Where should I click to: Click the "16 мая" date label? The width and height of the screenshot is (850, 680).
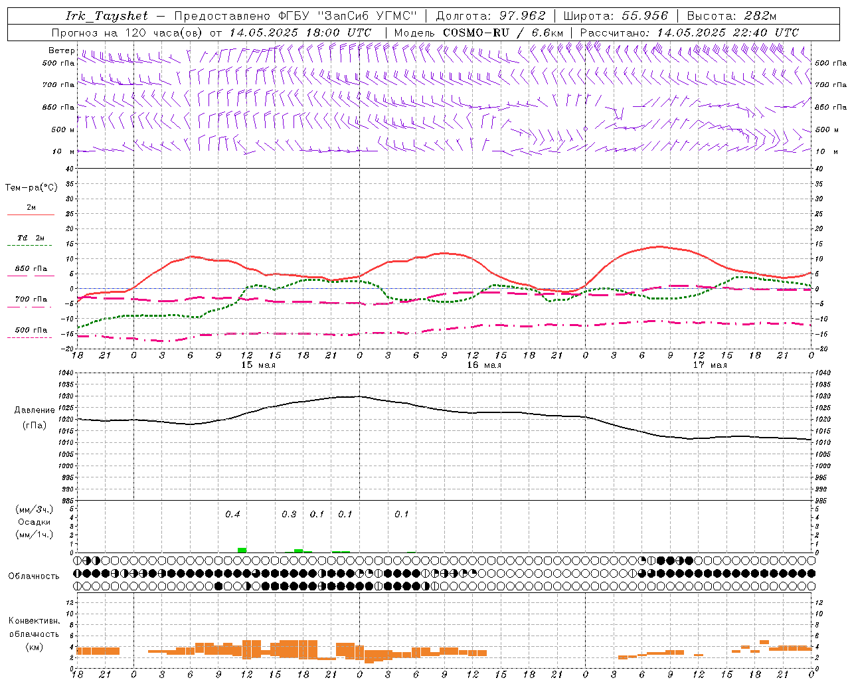483,365
